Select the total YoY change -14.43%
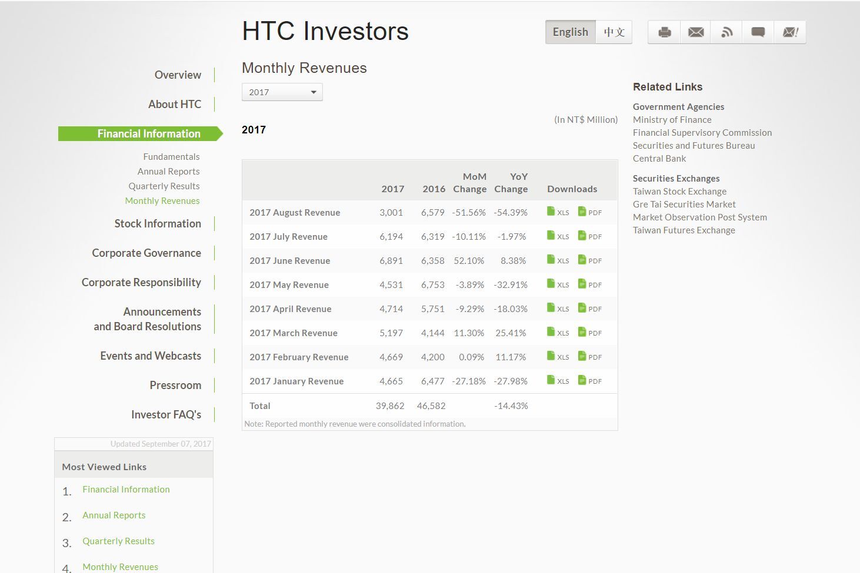 point(511,406)
